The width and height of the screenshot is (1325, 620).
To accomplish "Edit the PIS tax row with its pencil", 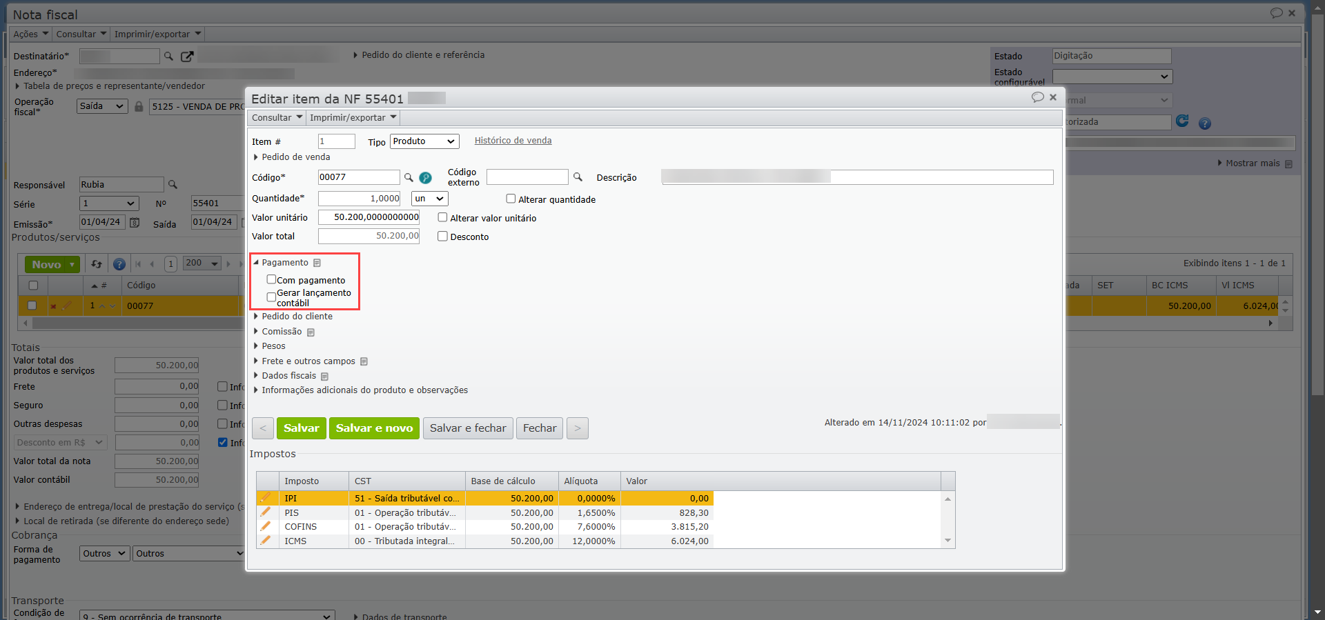I will 265,512.
